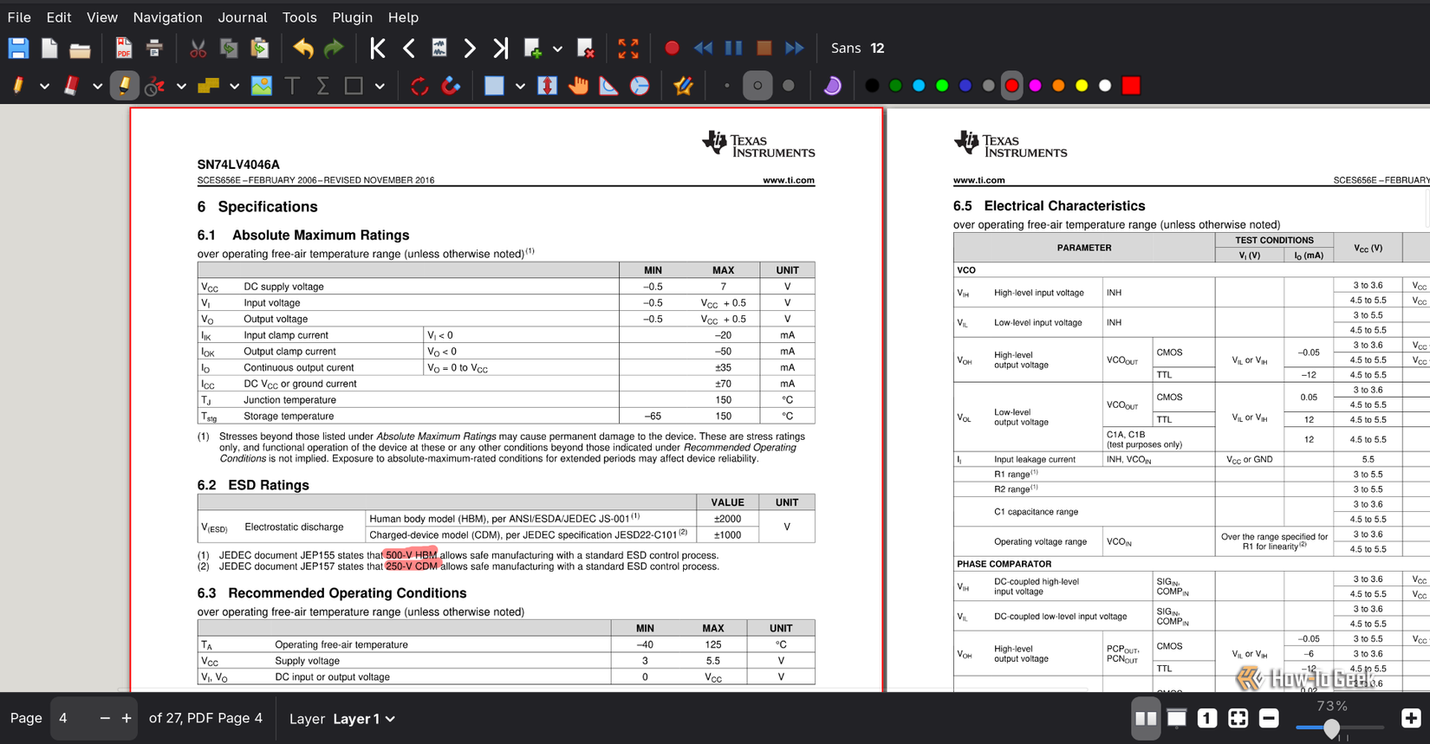Toggle the compass tool
This screenshot has width=1430, height=744.
point(640,86)
